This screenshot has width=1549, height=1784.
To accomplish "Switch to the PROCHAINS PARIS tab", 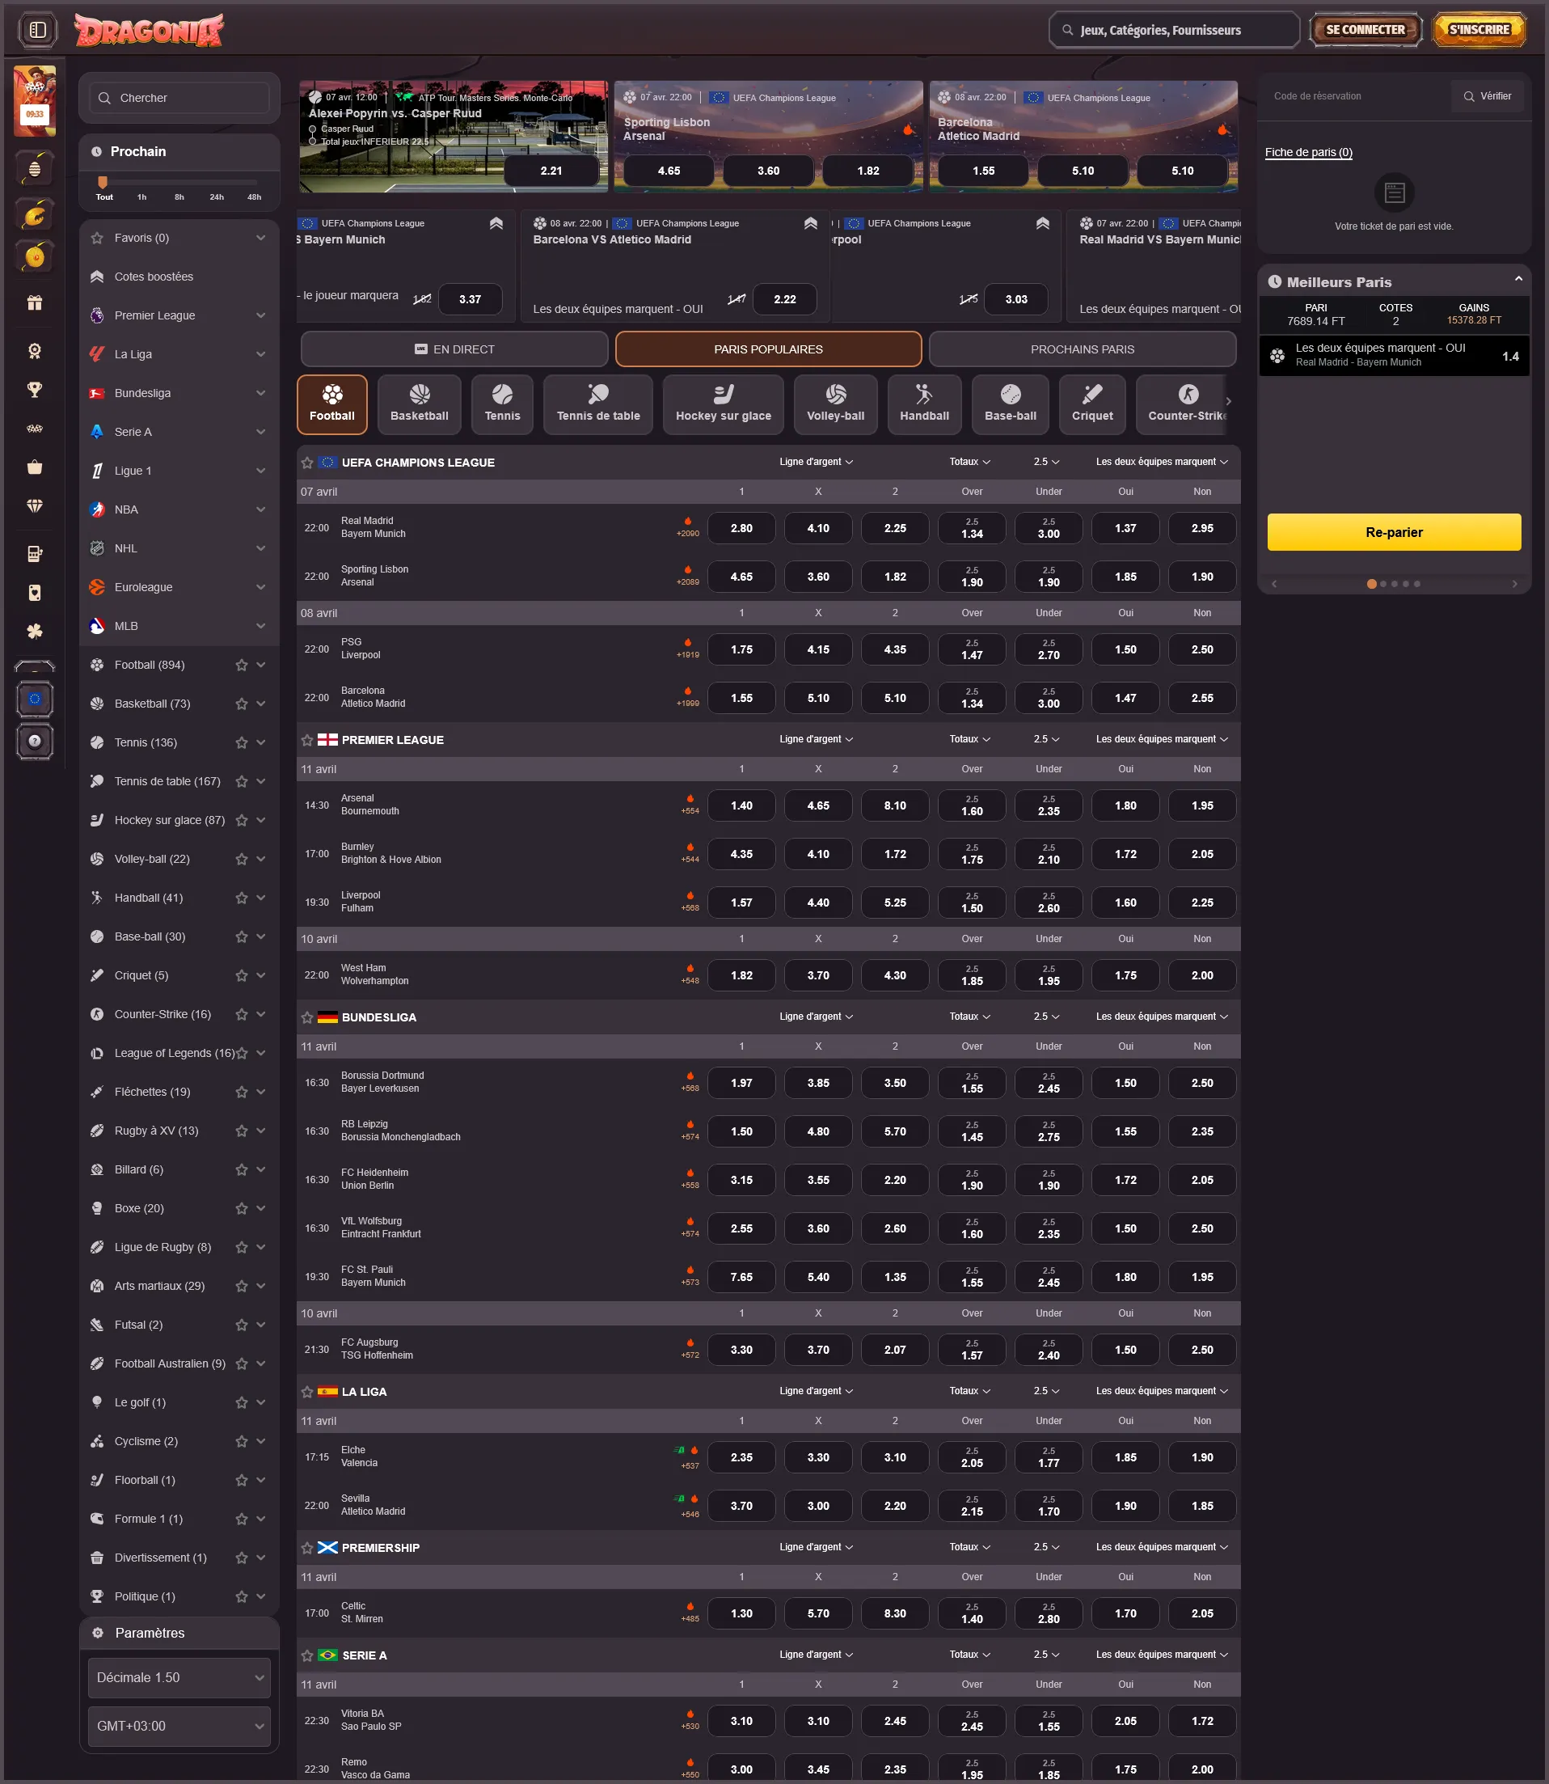I will tap(1082, 349).
